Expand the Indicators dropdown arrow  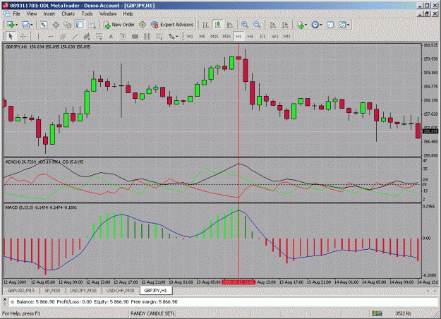[306, 25]
